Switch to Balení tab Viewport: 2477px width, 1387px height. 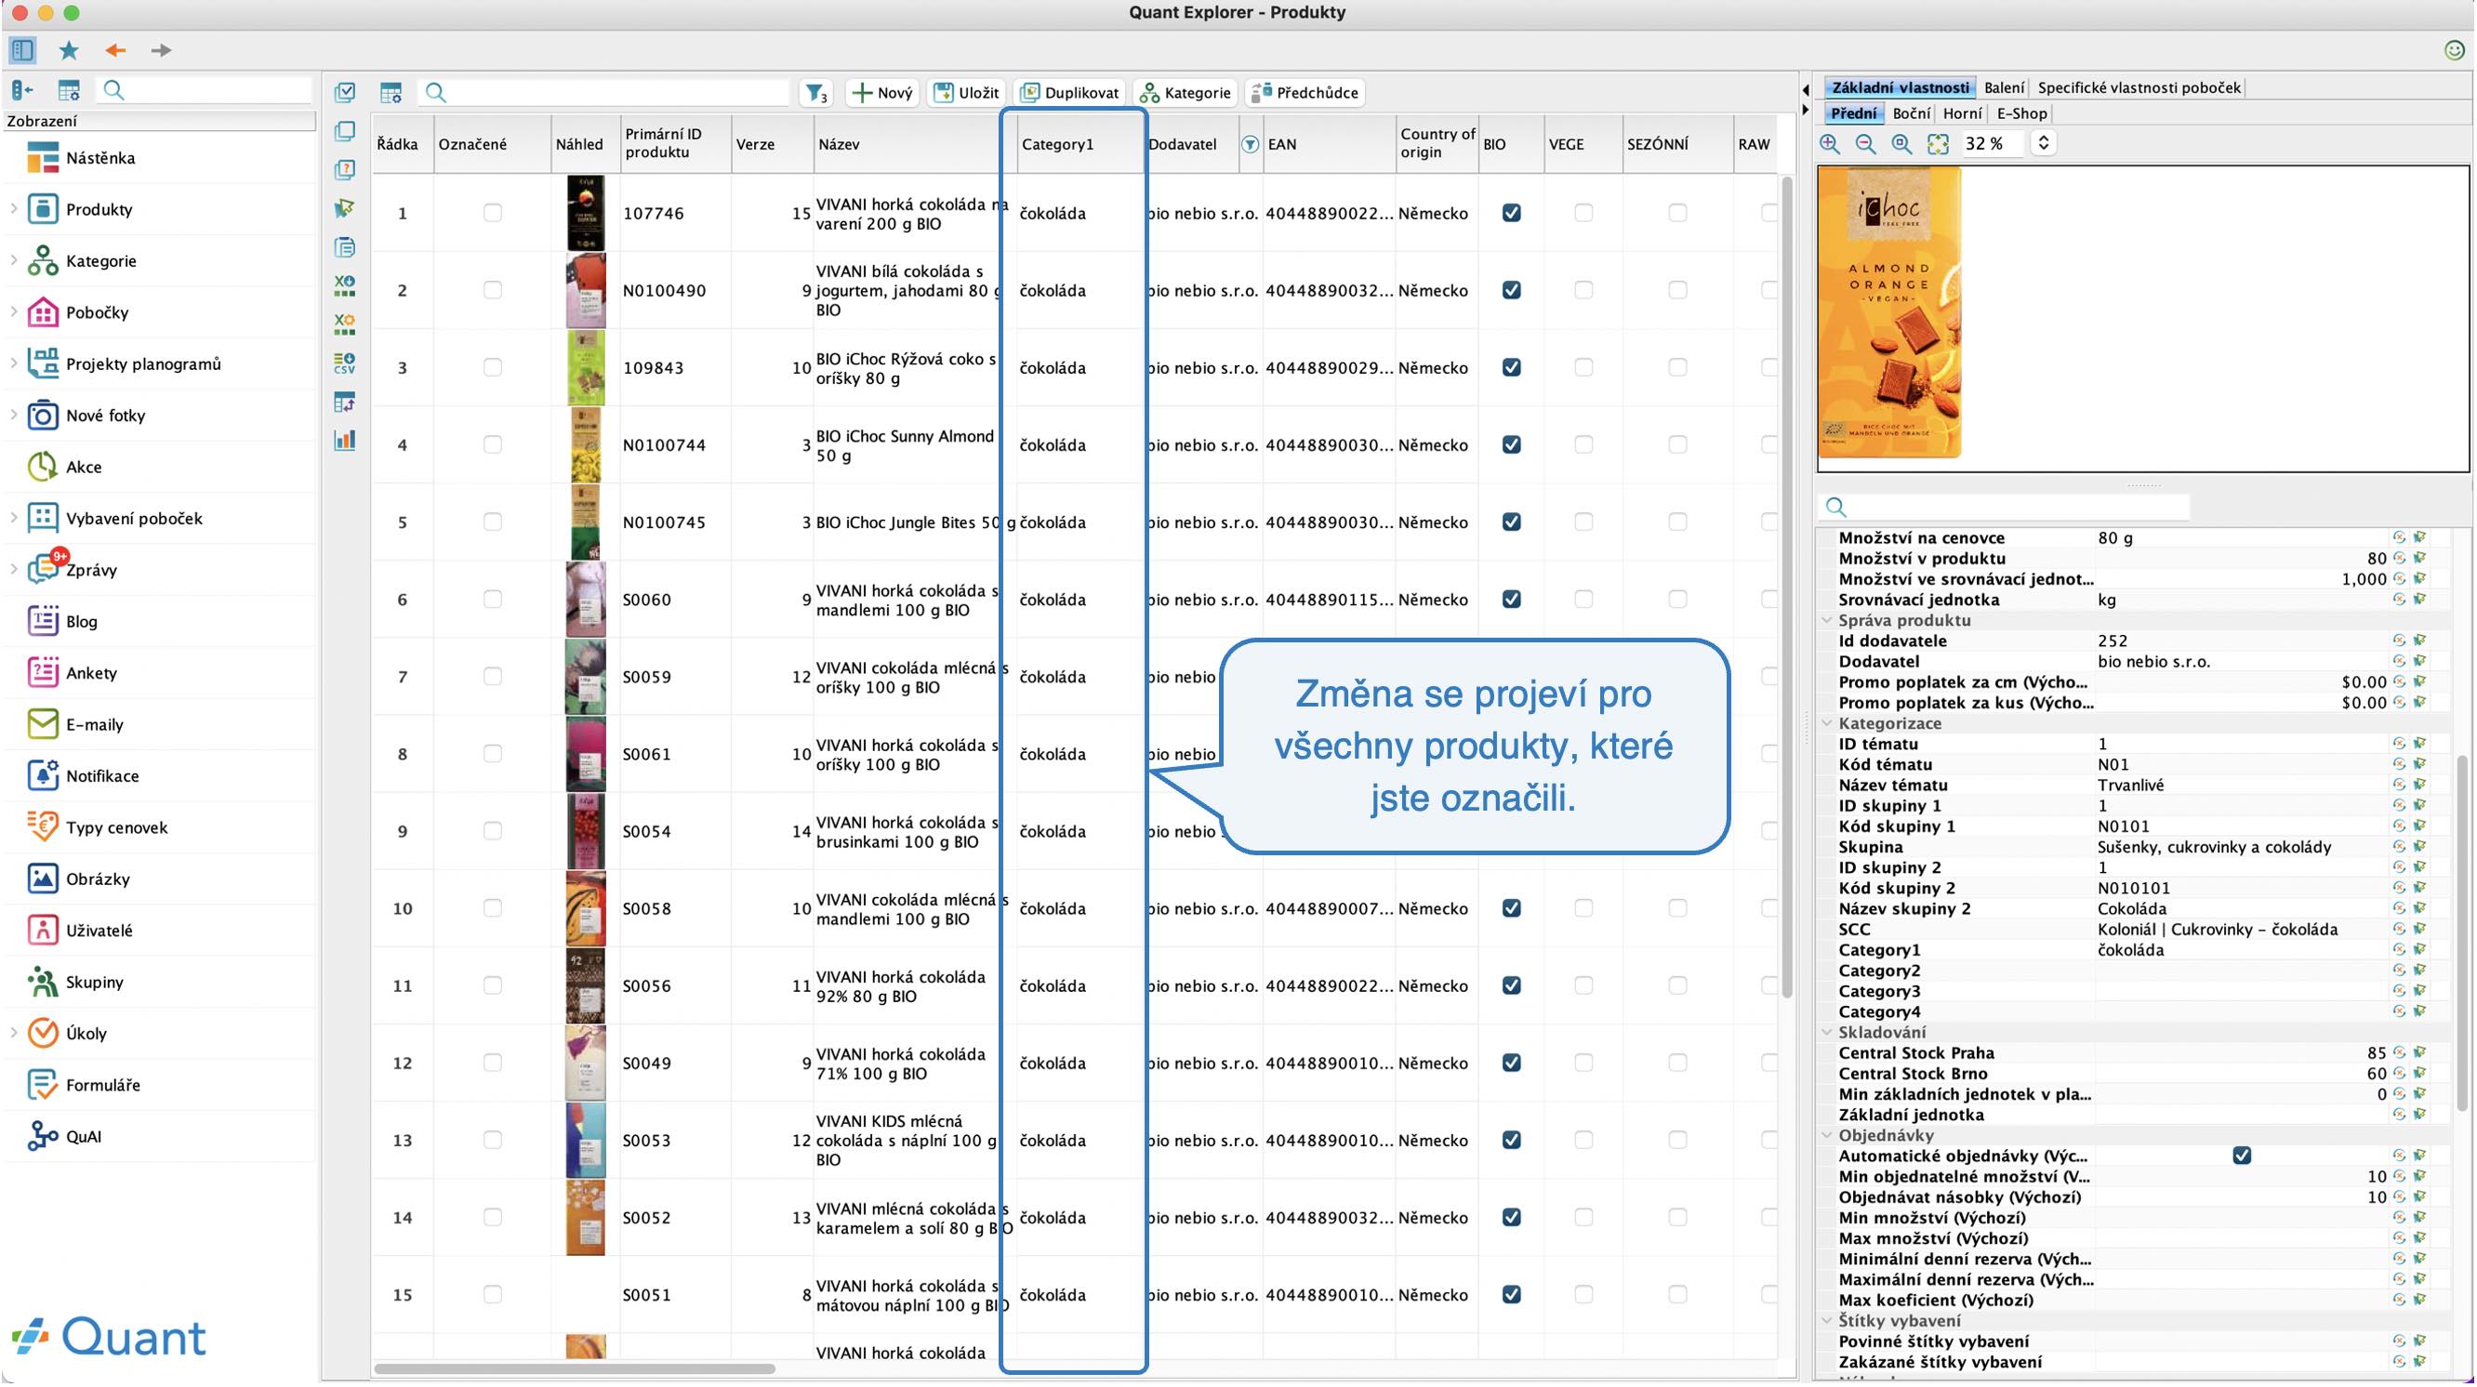point(2004,87)
